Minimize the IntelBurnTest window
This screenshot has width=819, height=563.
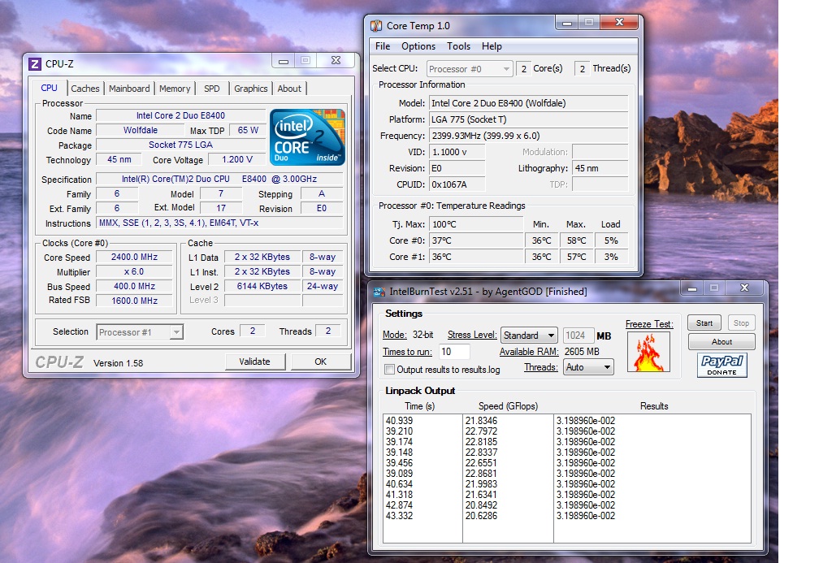point(692,288)
